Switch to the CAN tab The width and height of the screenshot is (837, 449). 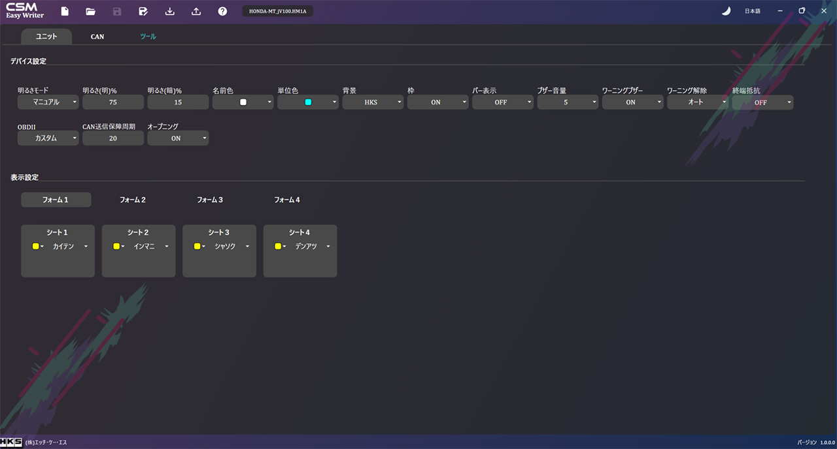coord(97,37)
